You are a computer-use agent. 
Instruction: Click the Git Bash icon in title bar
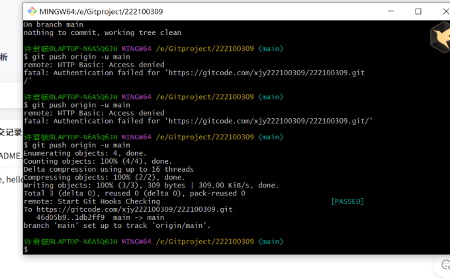click(31, 11)
